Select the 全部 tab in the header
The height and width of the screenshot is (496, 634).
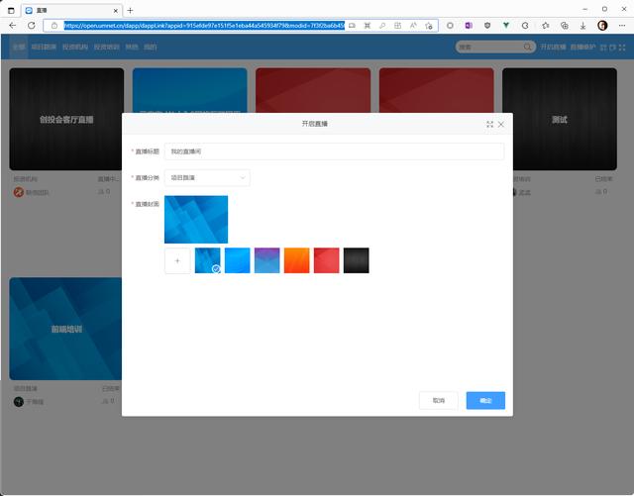point(19,47)
